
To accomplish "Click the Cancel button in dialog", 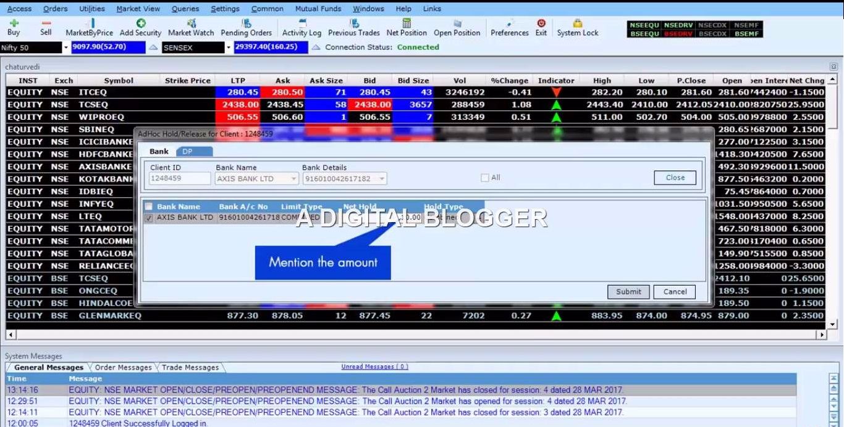I will click(675, 292).
